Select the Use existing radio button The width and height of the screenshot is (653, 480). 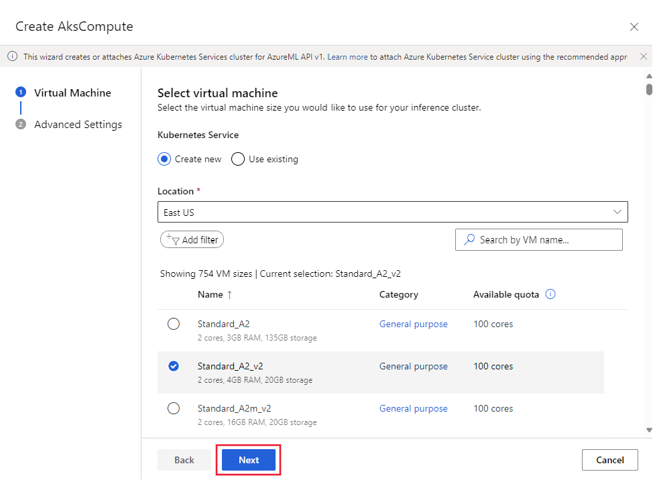[x=238, y=159]
